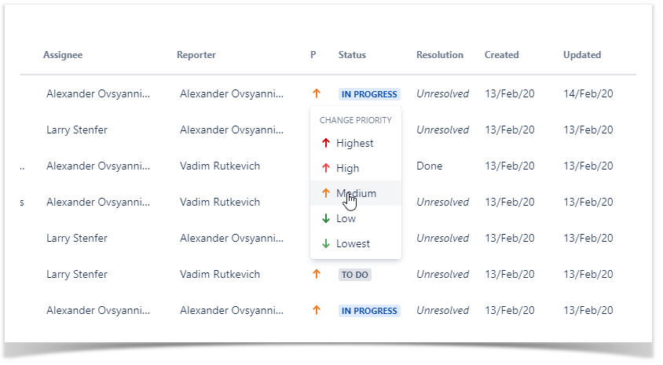Viewport: 663px width, 365px height.
Task: Sort by the Created column header
Action: [x=502, y=55]
